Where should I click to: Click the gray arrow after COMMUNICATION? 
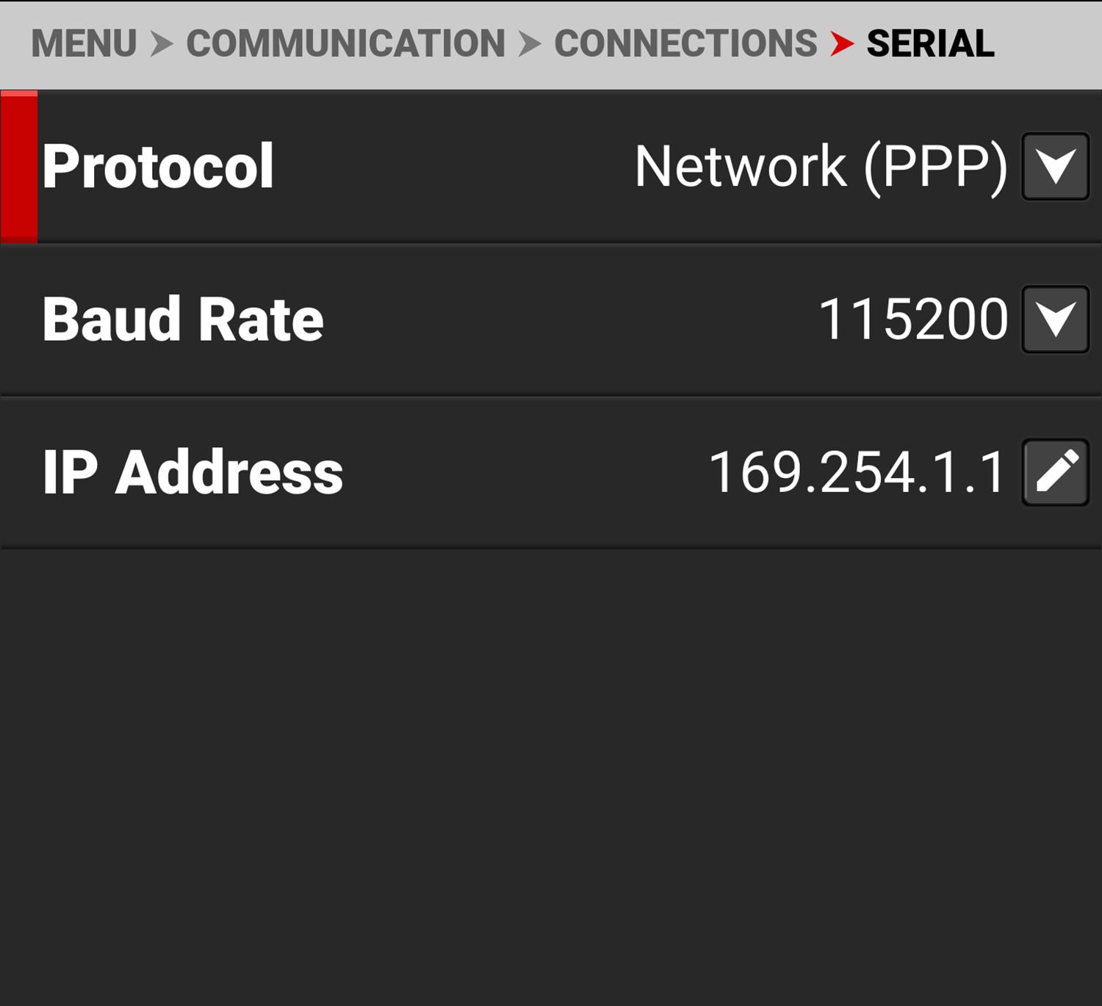point(530,43)
